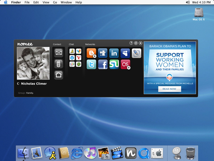
Task: Click the plus badge on Last.fm icon
Action: [x=128, y=68]
